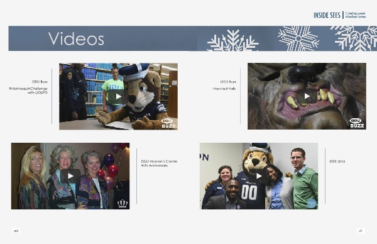Click the ODU Buzz logo on the library mascot video
The height and width of the screenshot is (244, 377).
(168, 123)
